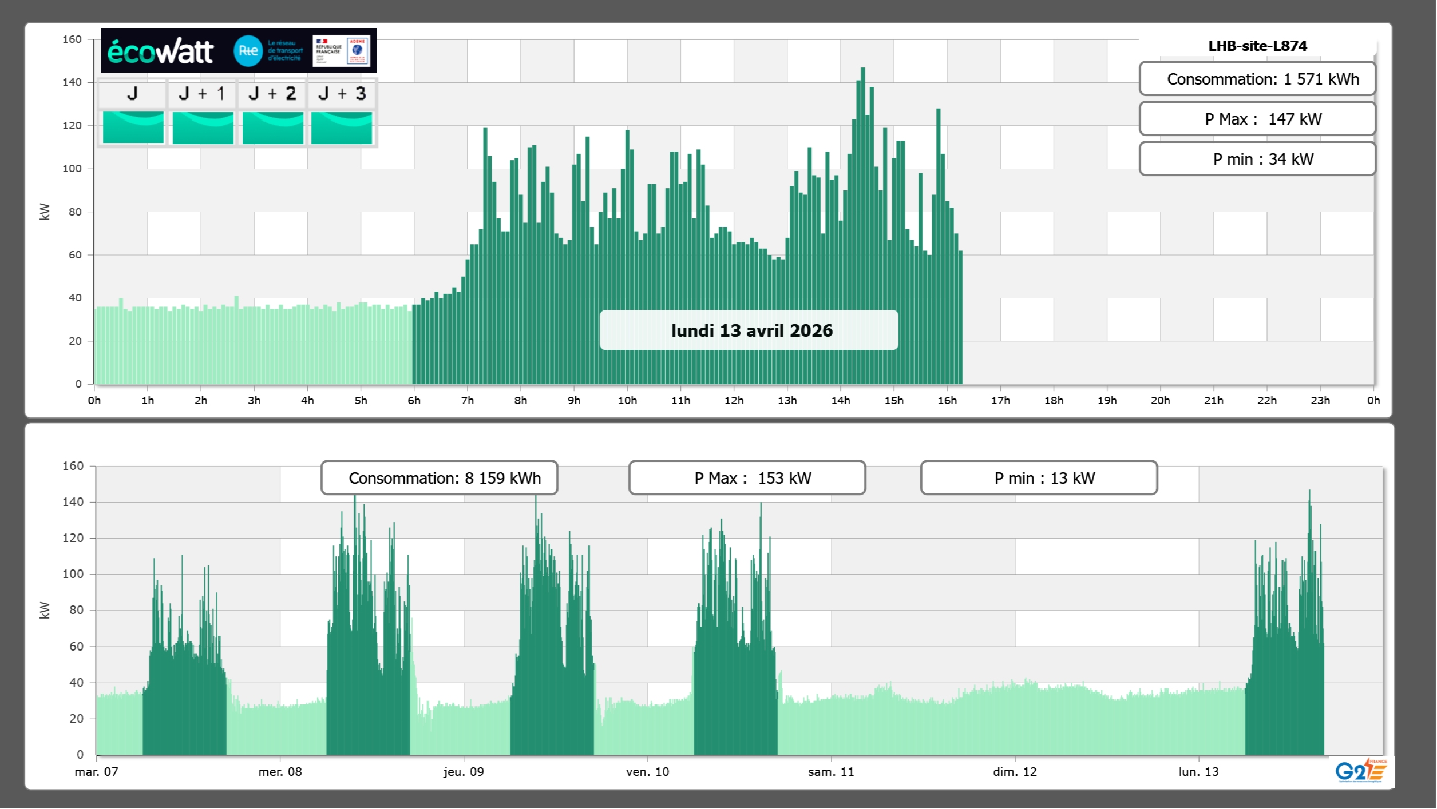Image resolution: width=1437 pixels, height=809 pixels.
Task: Click the green signal tile under J + 3
Action: point(342,127)
